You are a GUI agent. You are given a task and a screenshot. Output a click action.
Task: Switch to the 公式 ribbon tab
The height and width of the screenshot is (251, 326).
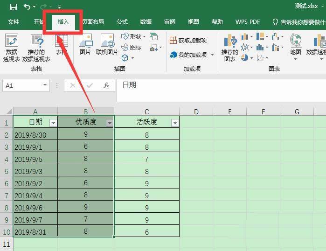(x=122, y=22)
